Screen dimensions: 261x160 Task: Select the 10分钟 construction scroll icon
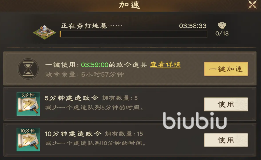coord(28,140)
